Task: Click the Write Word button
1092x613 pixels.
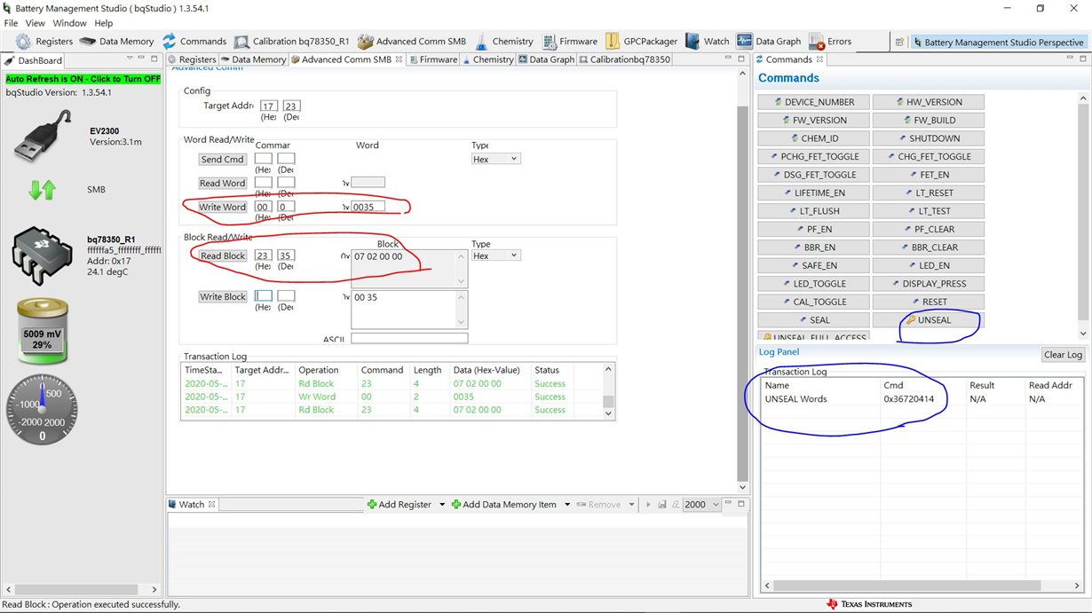Action: coord(222,207)
